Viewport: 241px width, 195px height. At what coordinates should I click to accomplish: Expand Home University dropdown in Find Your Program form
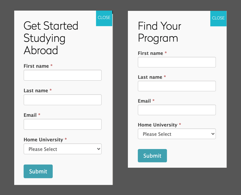pos(177,134)
